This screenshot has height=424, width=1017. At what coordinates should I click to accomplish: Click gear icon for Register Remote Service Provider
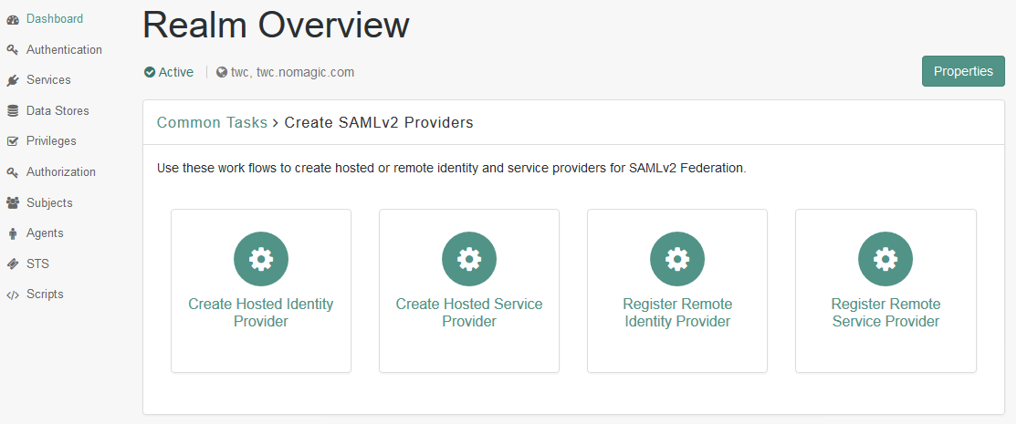click(x=886, y=259)
